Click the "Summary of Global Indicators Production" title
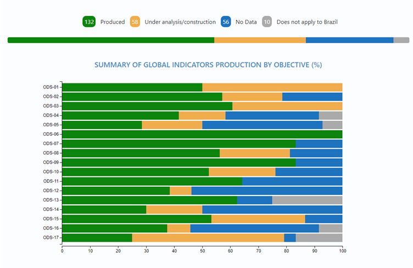The image size is (413, 268). coord(208,65)
